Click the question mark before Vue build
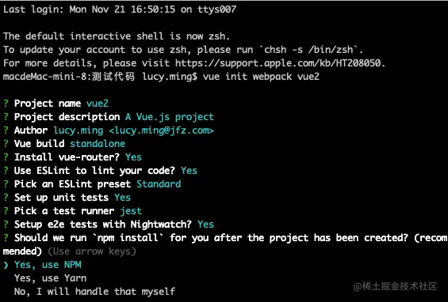This screenshot has width=448, height=302. [x=6, y=144]
